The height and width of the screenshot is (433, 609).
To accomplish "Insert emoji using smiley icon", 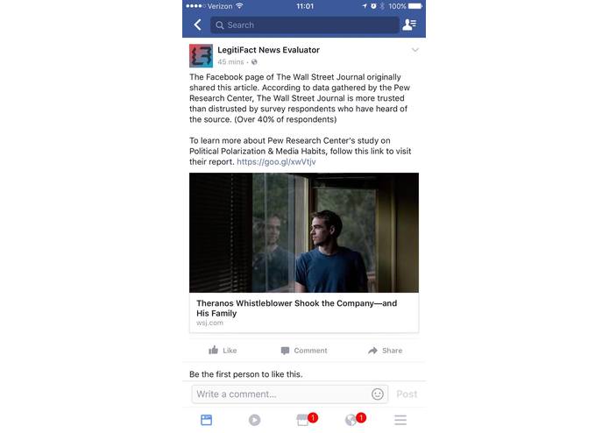I will [378, 394].
